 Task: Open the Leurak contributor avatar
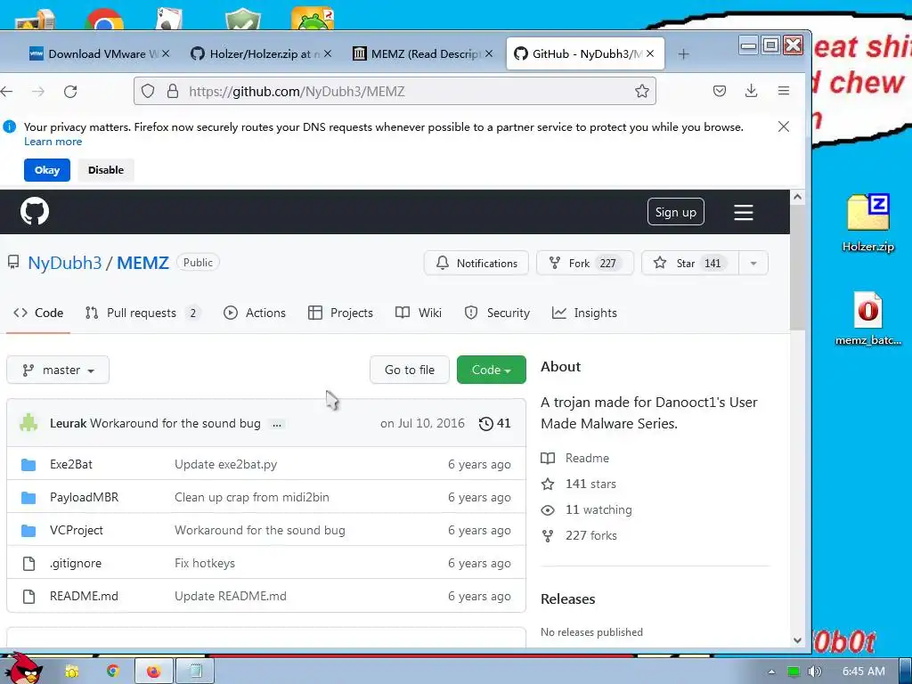tap(28, 423)
